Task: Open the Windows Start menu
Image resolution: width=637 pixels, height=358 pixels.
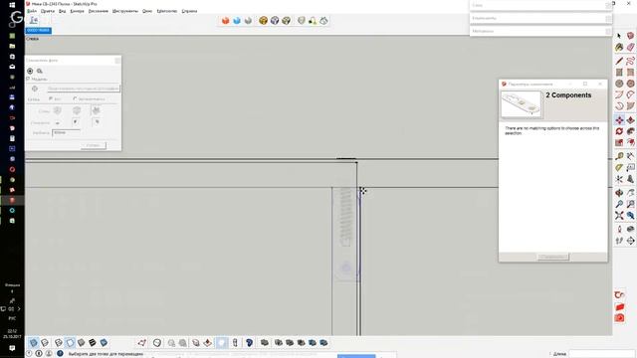Action: pyautogui.click(x=12, y=4)
